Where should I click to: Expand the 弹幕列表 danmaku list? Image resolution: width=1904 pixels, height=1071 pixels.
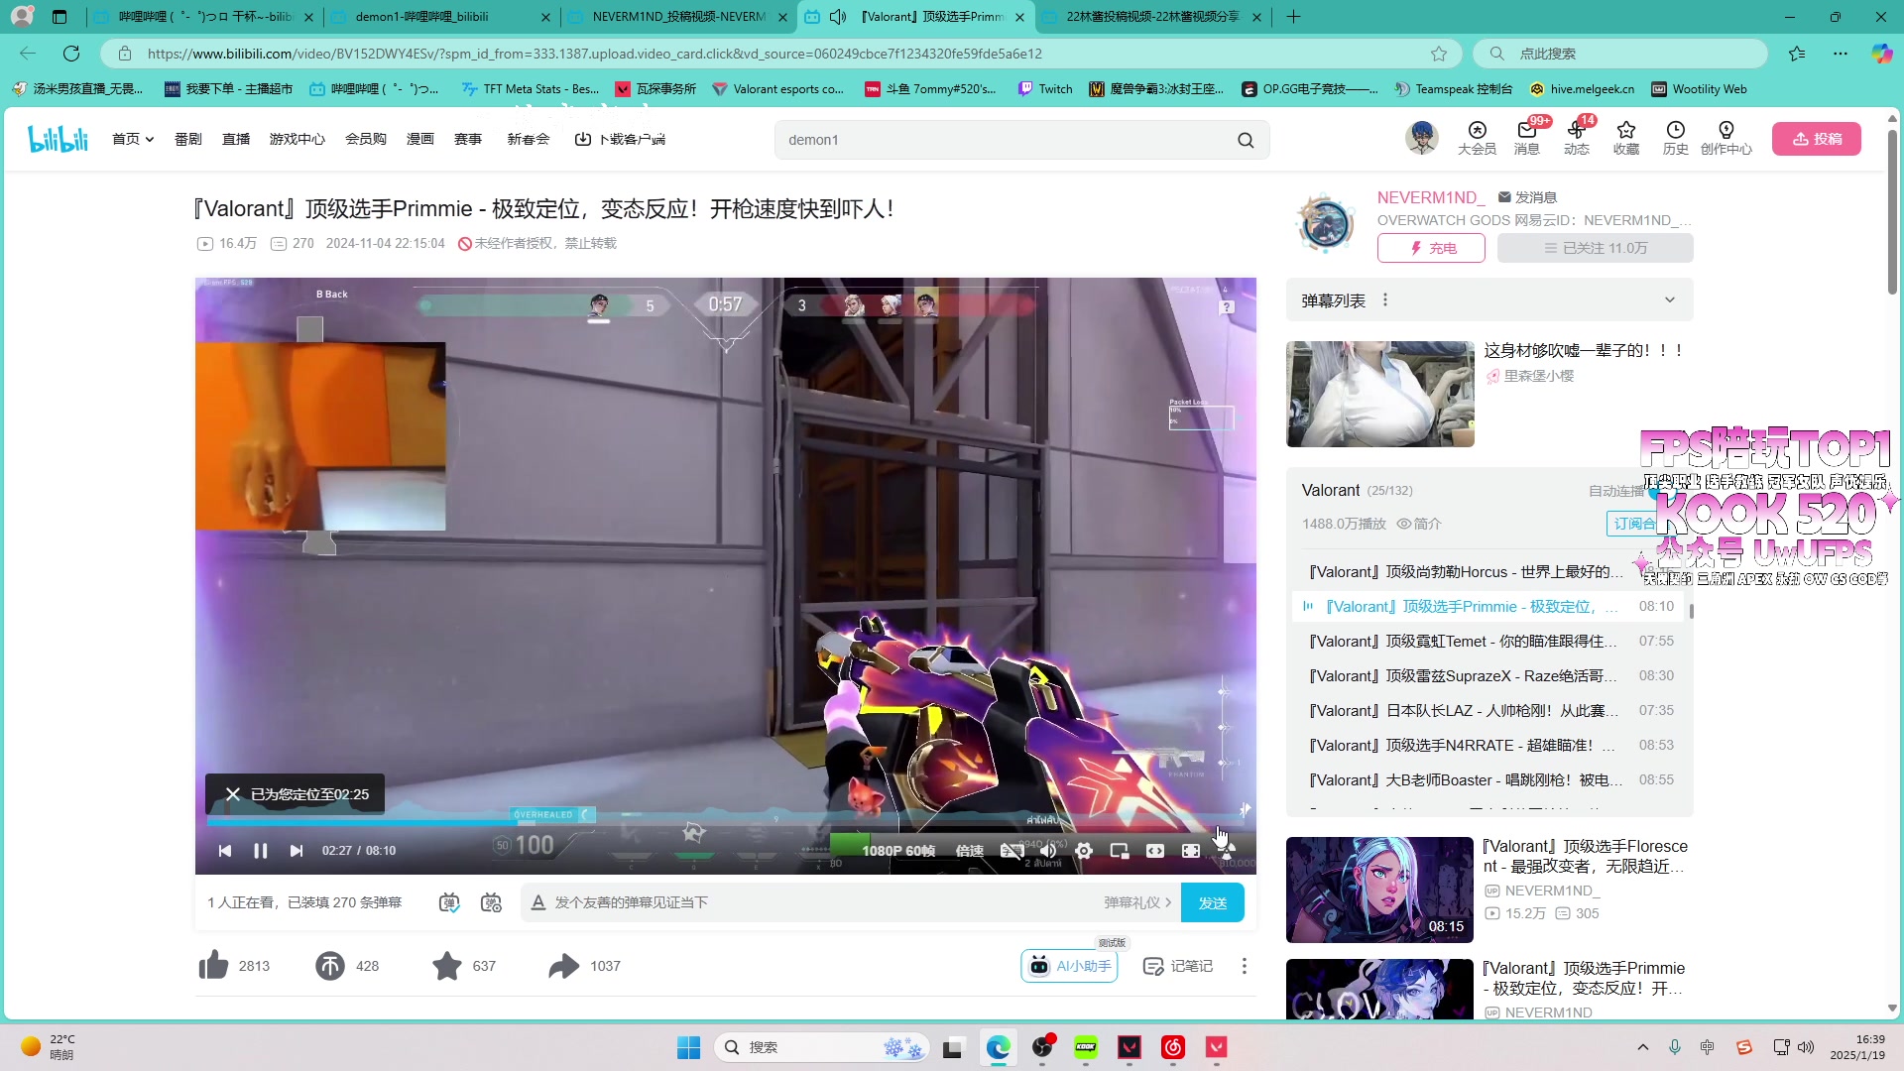1670,300
